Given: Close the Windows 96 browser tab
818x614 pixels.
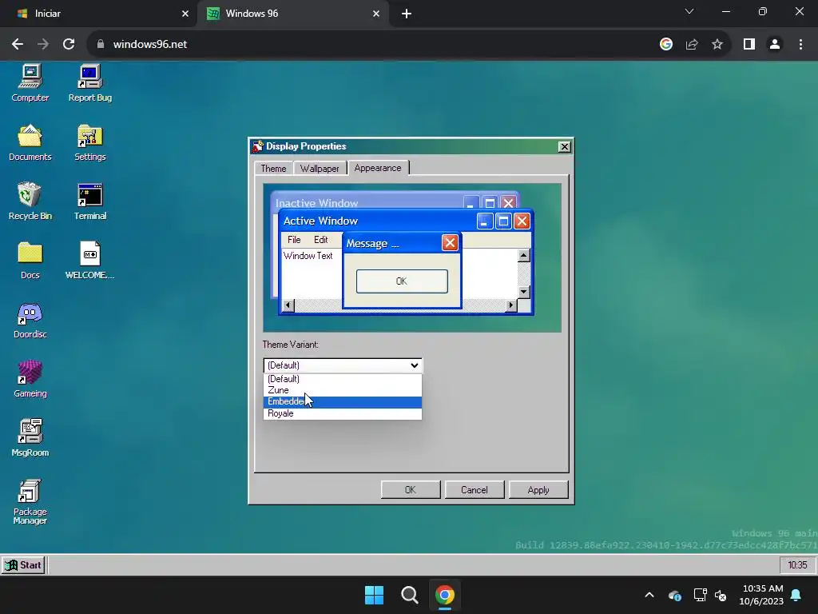Looking at the screenshot, I should point(376,14).
